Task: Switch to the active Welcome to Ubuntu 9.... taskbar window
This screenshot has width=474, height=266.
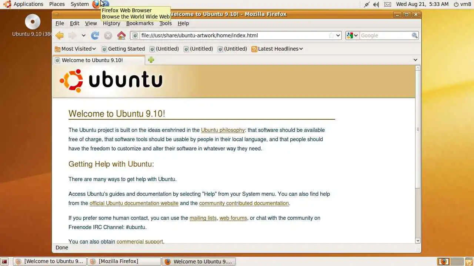Action: click(199, 262)
